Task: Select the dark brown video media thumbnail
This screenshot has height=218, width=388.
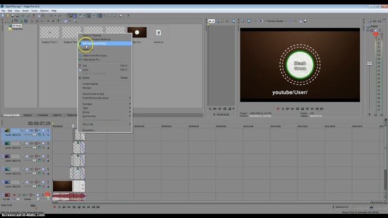Action: (137, 32)
